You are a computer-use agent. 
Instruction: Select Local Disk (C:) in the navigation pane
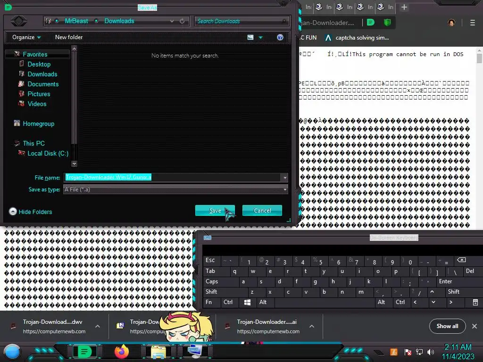[48, 153]
